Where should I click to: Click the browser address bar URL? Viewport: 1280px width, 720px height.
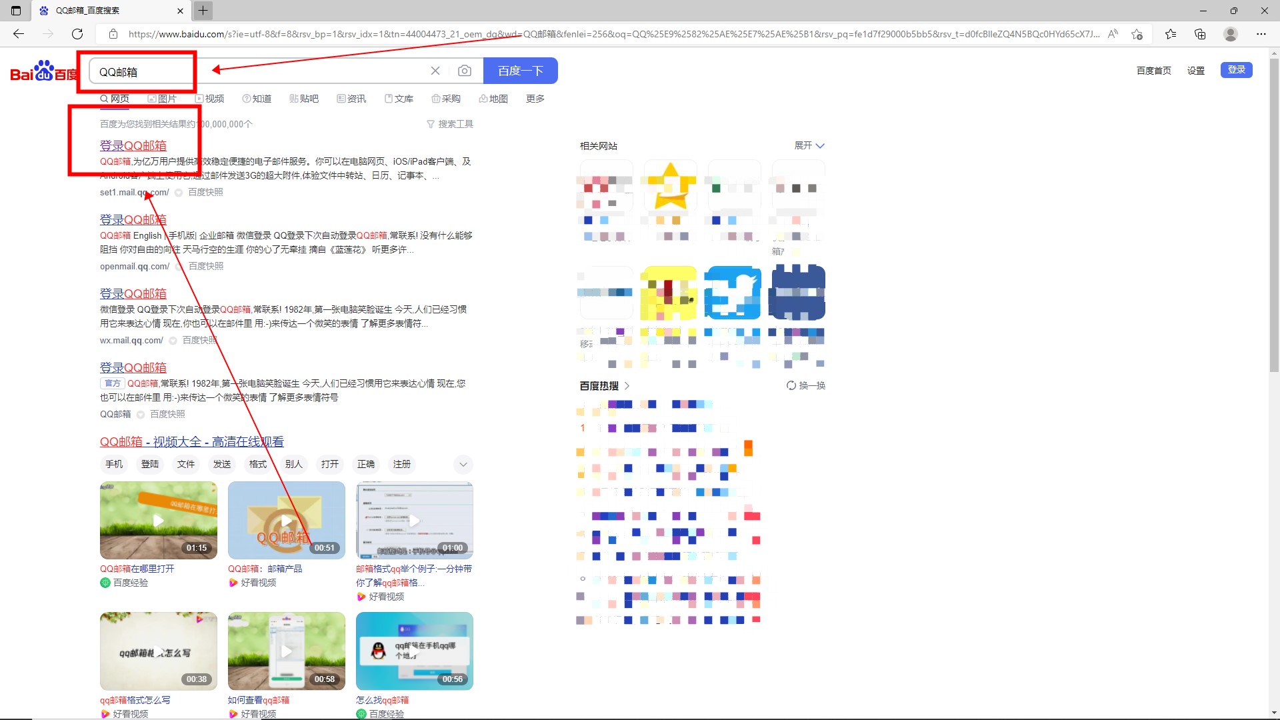[613, 34]
